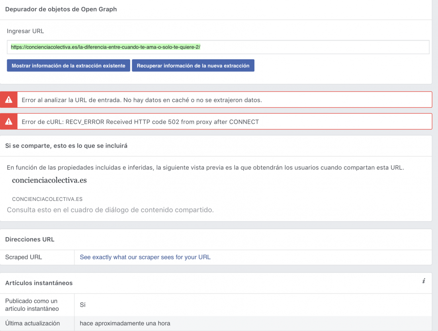Click the 'concienciacolectiva.es' preview title
Screen dimensions: 438x331
click(49, 180)
